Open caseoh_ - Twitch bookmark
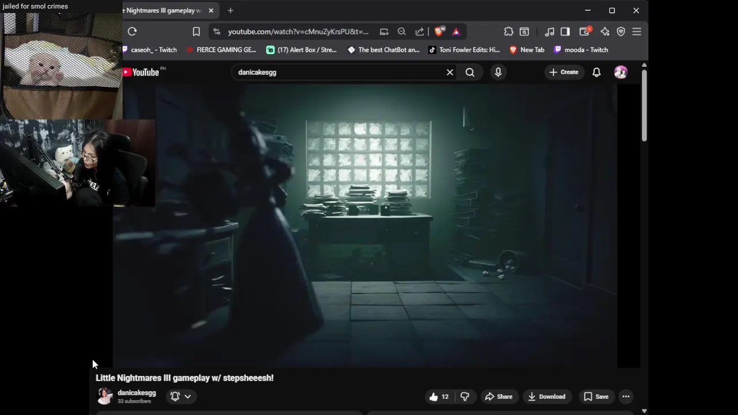 [x=150, y=50]
